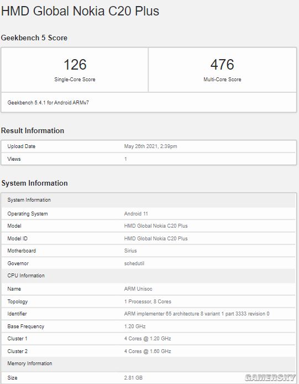Click the memory Size value 2.81 GB

(133, 378)
